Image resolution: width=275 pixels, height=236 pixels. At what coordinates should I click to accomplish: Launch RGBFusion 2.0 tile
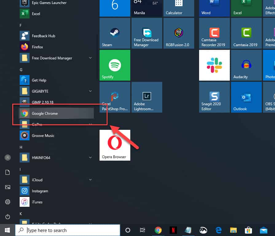click(x=179, y=33)
